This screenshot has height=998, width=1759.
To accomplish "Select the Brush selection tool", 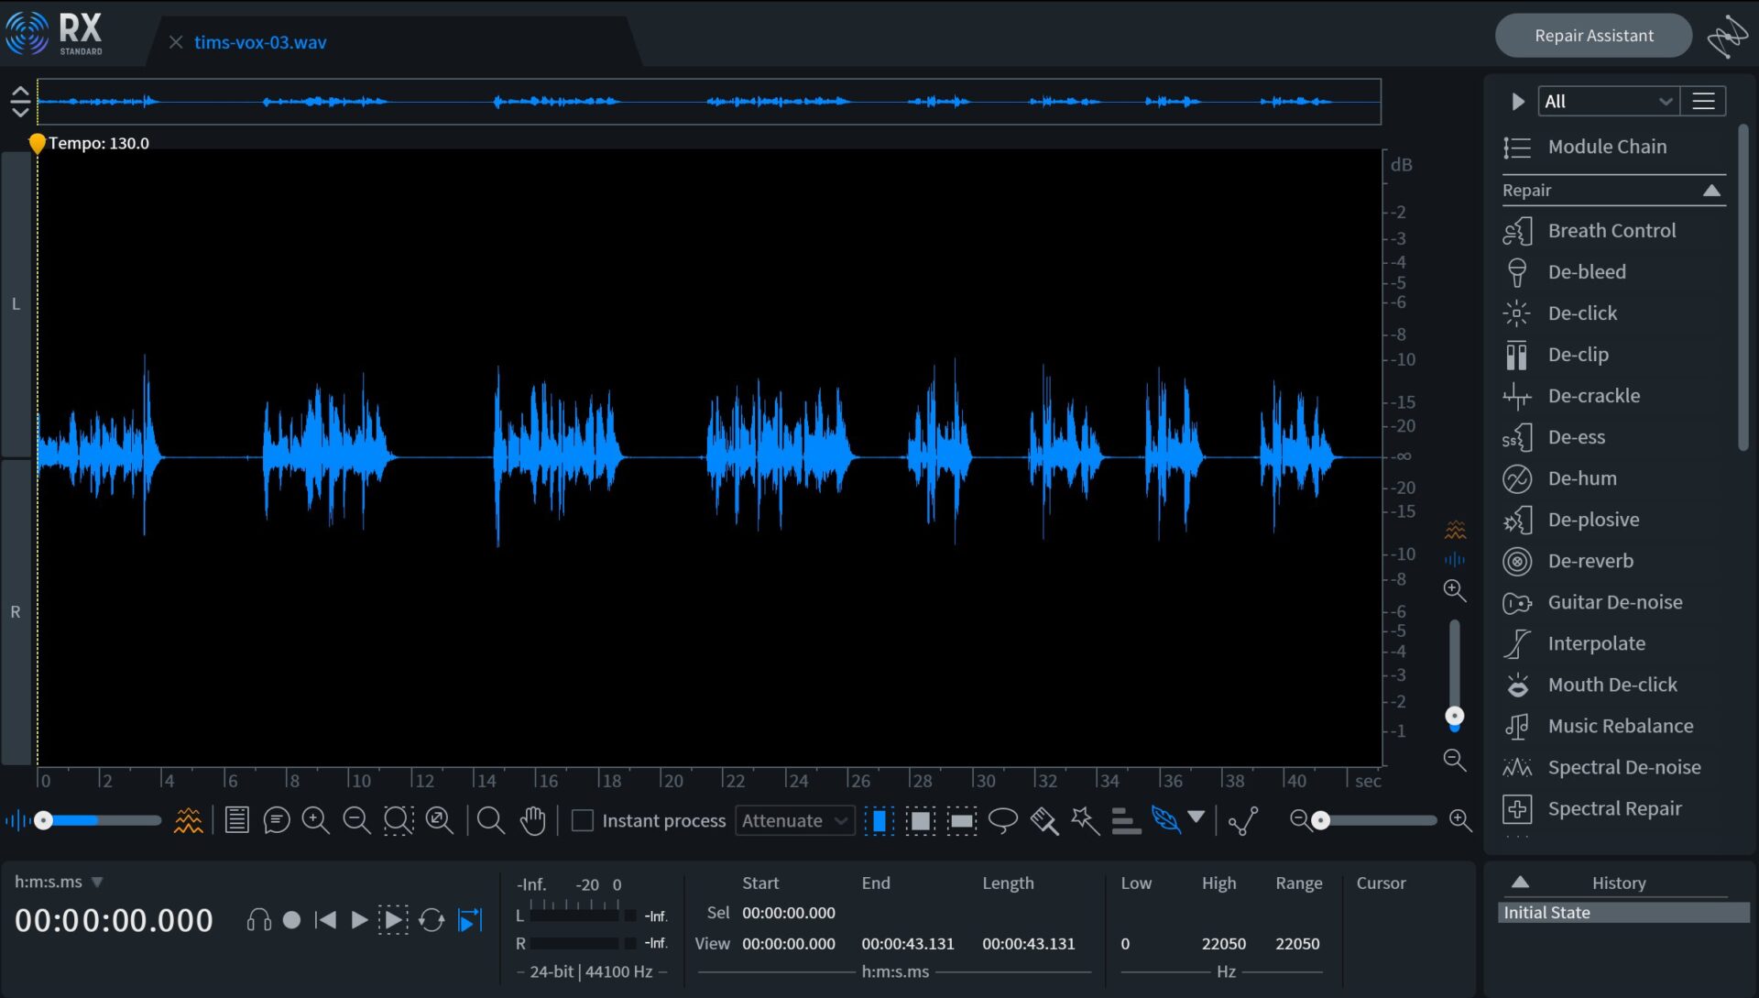I will tap(1043, 820).
